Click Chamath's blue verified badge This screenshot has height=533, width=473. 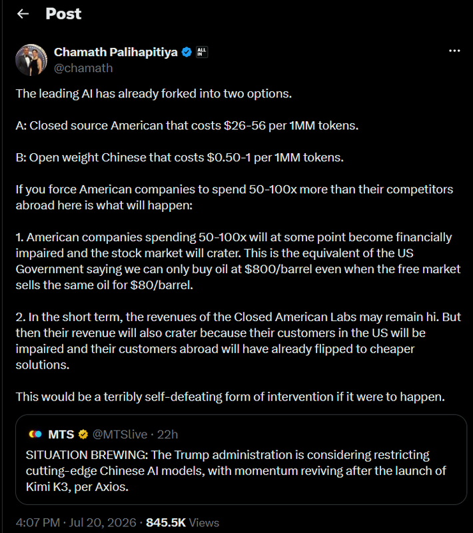click(187, 52)
